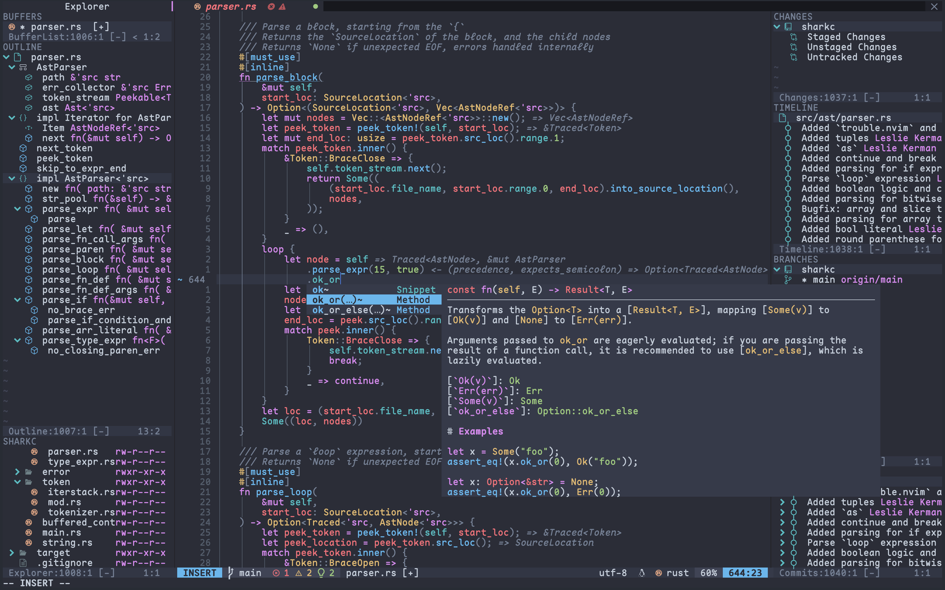Click the git branch icon beside main
Image resolution: width=945 pixels, height=590 pixels.
[230, 573]
